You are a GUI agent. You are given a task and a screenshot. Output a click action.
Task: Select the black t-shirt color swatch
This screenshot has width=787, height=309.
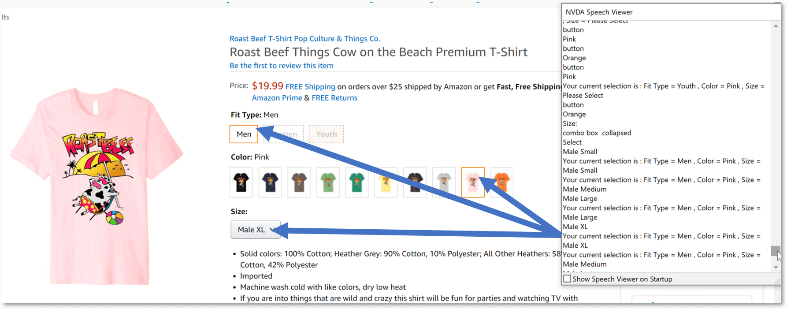pyautogui.click(x=241, y=182)
